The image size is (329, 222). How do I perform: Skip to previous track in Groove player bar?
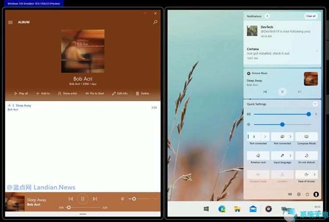coord(71,199)
